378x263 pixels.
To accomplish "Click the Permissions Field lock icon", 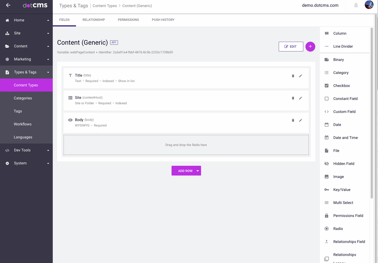I will (x=327, y=216).
